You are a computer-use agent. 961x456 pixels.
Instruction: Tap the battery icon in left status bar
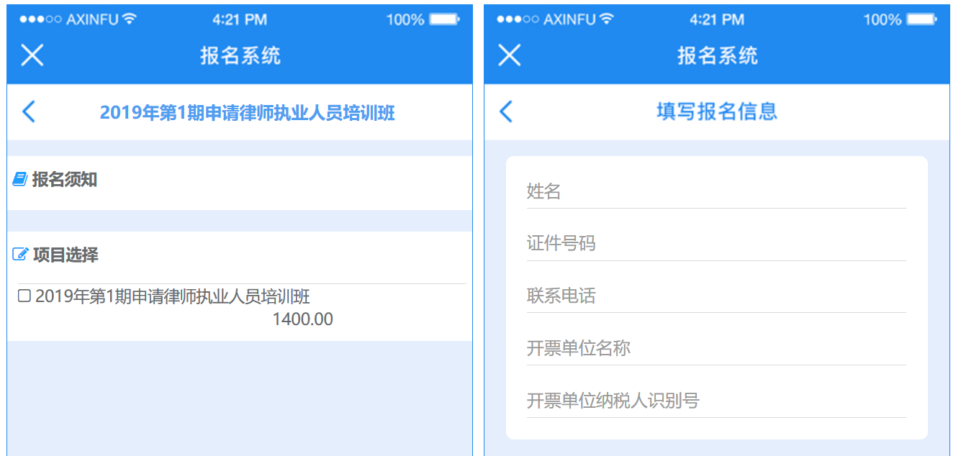[x=444, y=19]
